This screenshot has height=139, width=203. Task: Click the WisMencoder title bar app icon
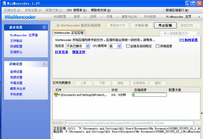(x=4, y=3)
